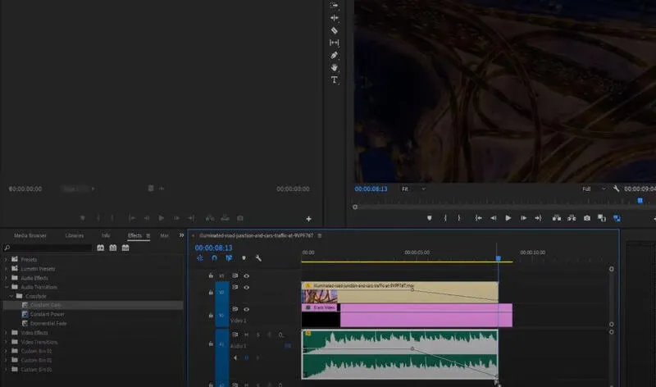Viewport: 656px width, 387px height.
Task: Click Export Frame camera icon
Action: 587,218
